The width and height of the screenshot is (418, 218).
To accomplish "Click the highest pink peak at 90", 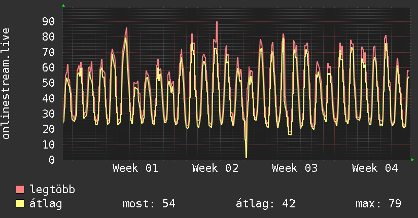I will click(x=217, y=23).
